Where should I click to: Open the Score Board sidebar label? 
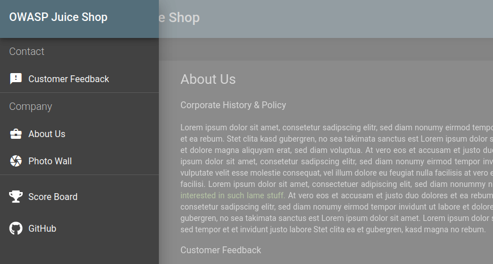pos(53,197)
